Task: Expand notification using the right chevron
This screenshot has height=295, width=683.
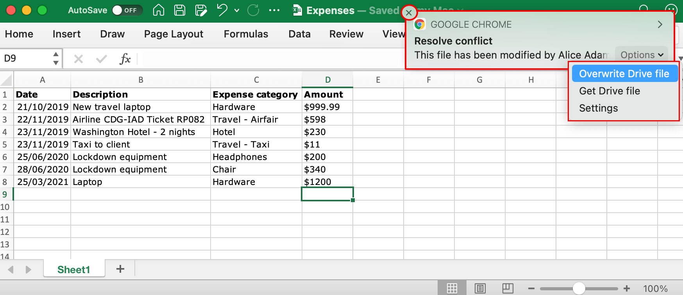Action: pyautogui.click(x=660, y=24)
